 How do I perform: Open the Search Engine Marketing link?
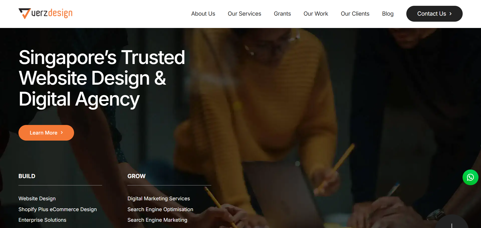pyautogui.click(x=157, y=220)
